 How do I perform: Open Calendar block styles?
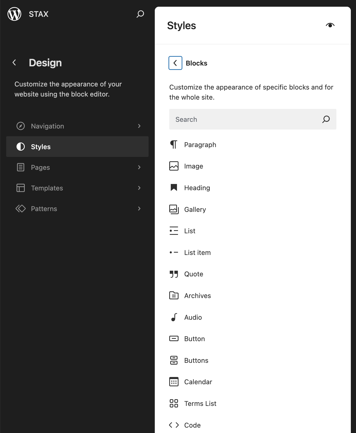coord(253,382)
